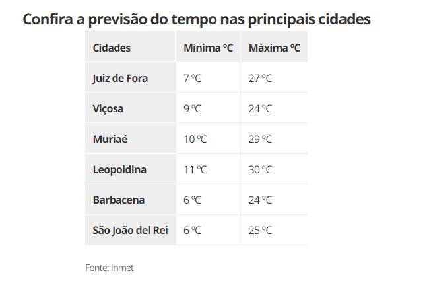431x283 pixels.
Task: Click Viçosa's minimum temperature 9 °C
Action: point(192,108)
